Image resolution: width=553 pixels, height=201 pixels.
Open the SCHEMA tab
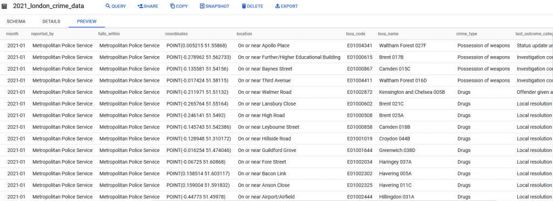pyautogui.click(x=16, y=22)
